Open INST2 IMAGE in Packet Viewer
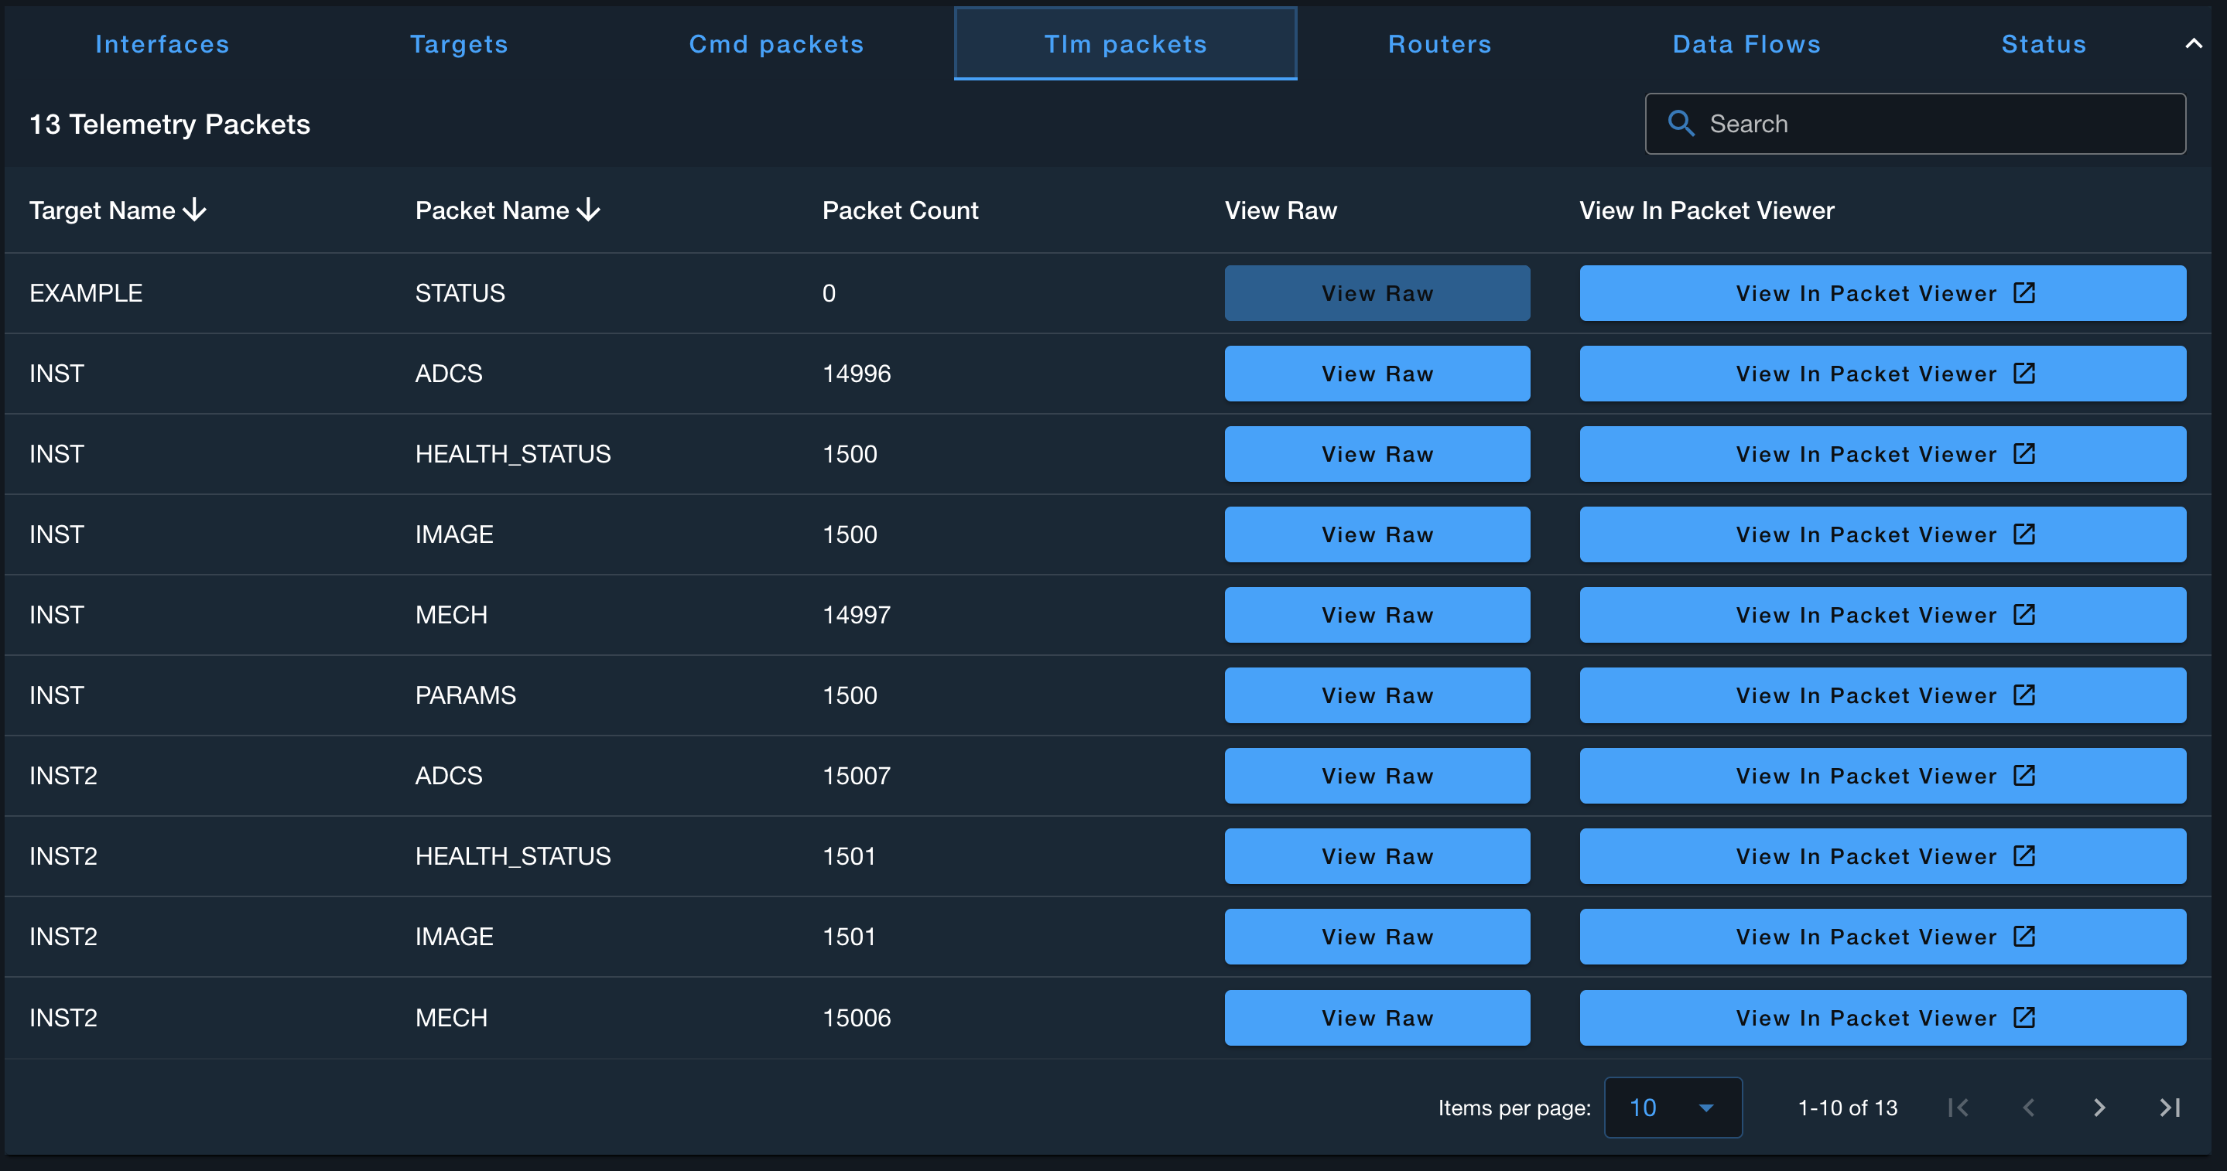 [x=1882, y=937]
